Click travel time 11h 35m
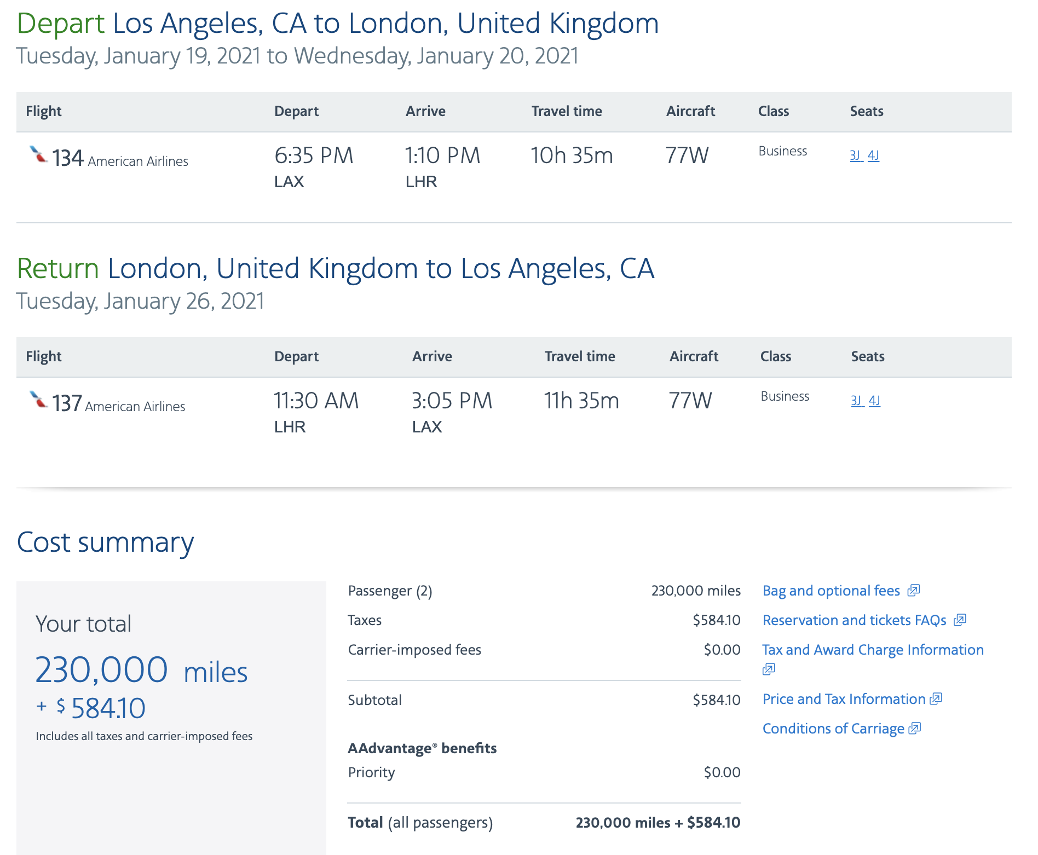The width and height of the screenshot is (1038, 855). point(581,401)
